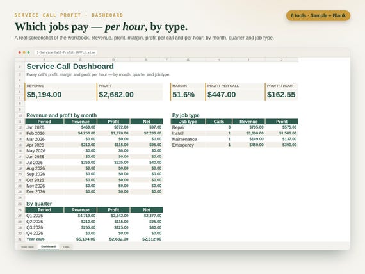
Task: Click the $2,682.00 profit KPI value
Action: click(116, 95)
